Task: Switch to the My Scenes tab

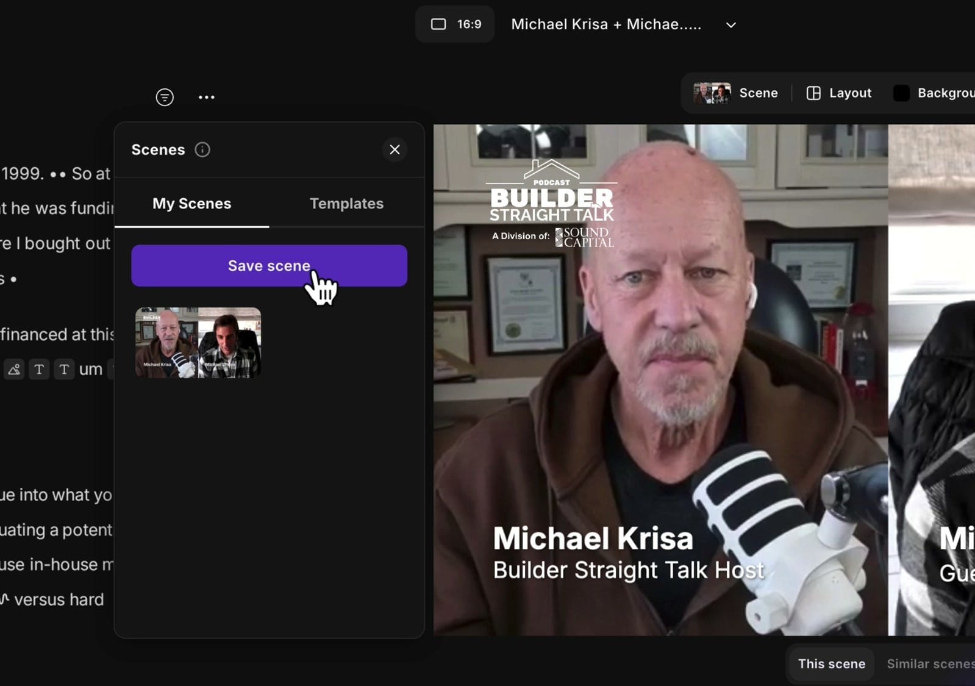Action: click(x=191, y=204)
